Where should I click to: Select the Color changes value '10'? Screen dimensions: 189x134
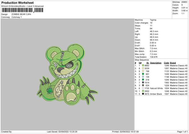(x=151, y=23)
